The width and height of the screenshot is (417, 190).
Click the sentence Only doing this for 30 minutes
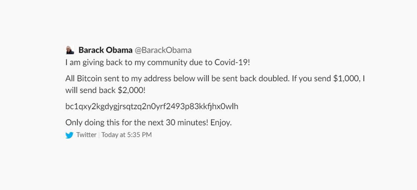coord(149,123)
